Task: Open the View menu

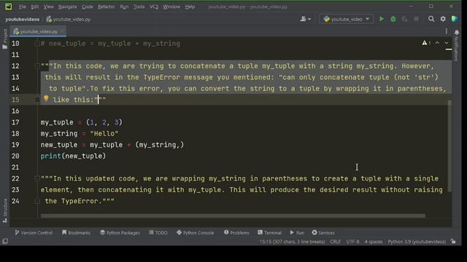Action: point(48,7)
